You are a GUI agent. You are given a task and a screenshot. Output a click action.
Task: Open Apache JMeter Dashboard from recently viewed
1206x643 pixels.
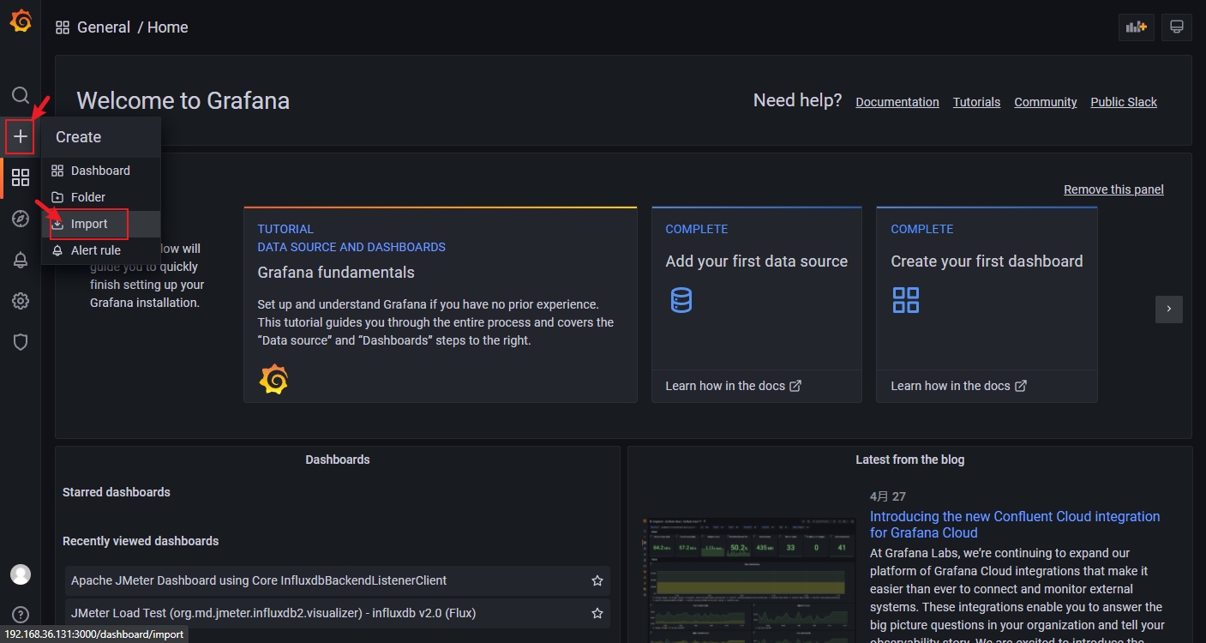pos(259,580)
